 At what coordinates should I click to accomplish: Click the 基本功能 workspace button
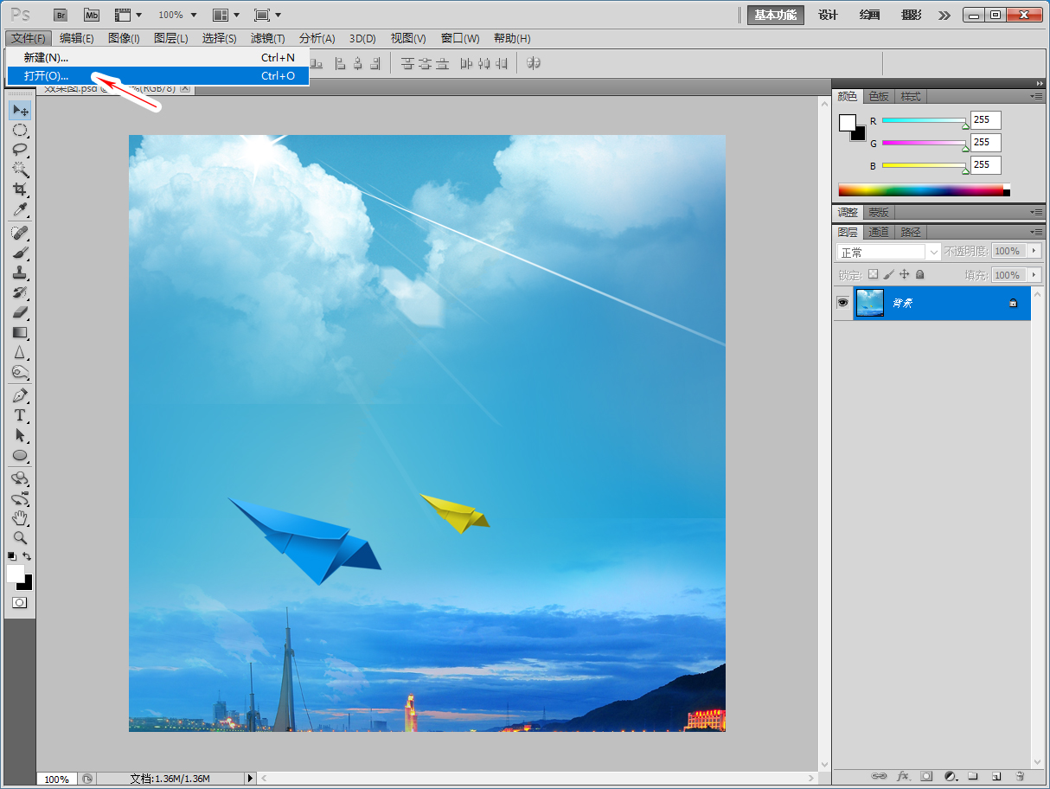[x=776, y=15]
